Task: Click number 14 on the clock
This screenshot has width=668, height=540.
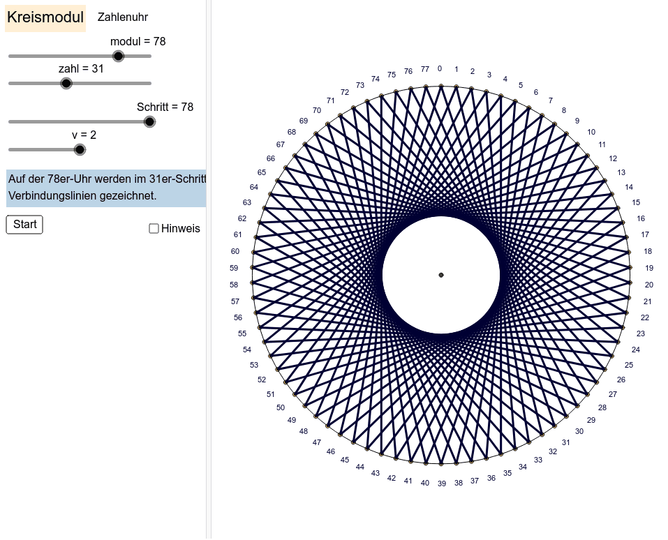Action: click(x=629, y=187)
